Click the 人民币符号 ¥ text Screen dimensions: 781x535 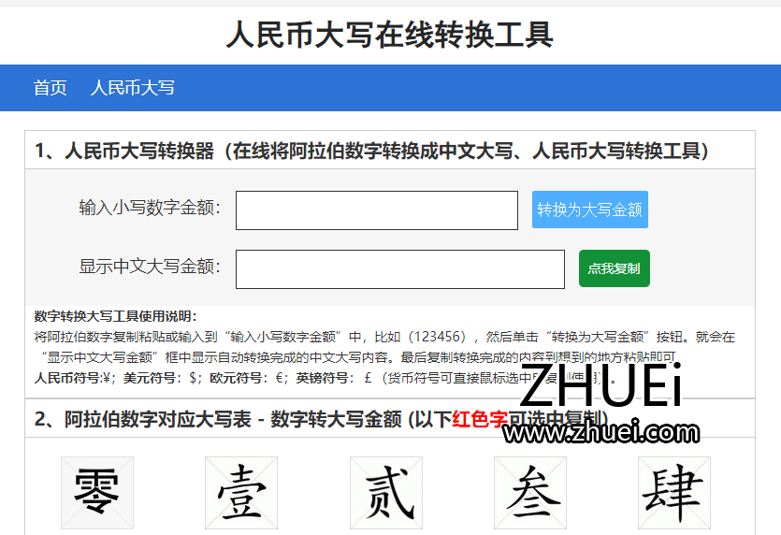73,378
